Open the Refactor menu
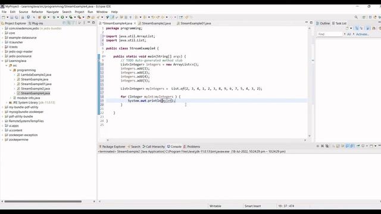 tap(37, 12)
